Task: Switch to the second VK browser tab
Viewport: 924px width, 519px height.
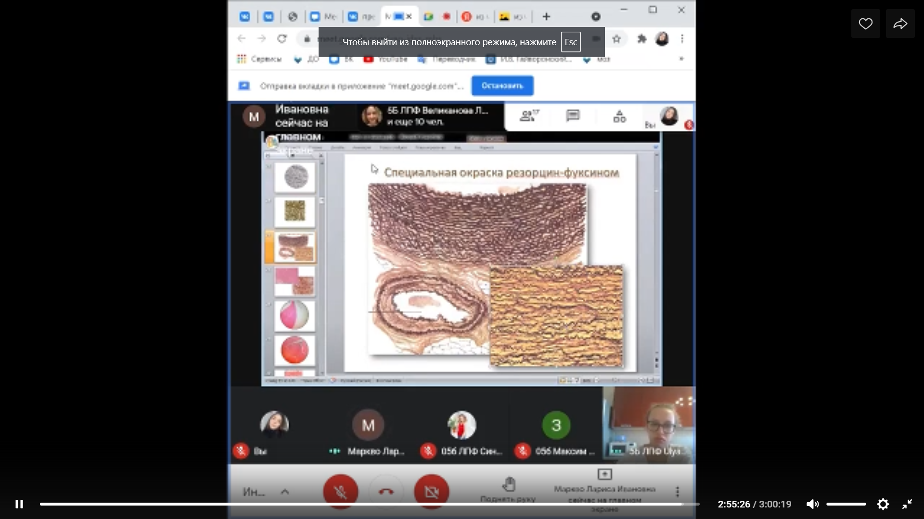Action: [x=269, y=17]
